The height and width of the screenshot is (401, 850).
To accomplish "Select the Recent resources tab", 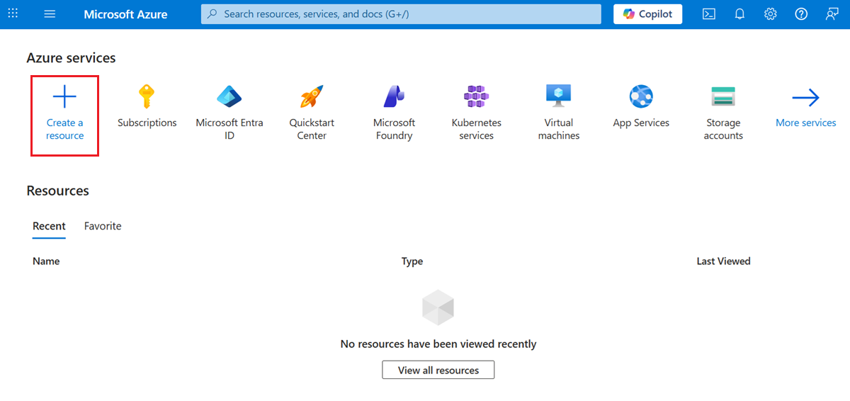I will coord(49,226).
